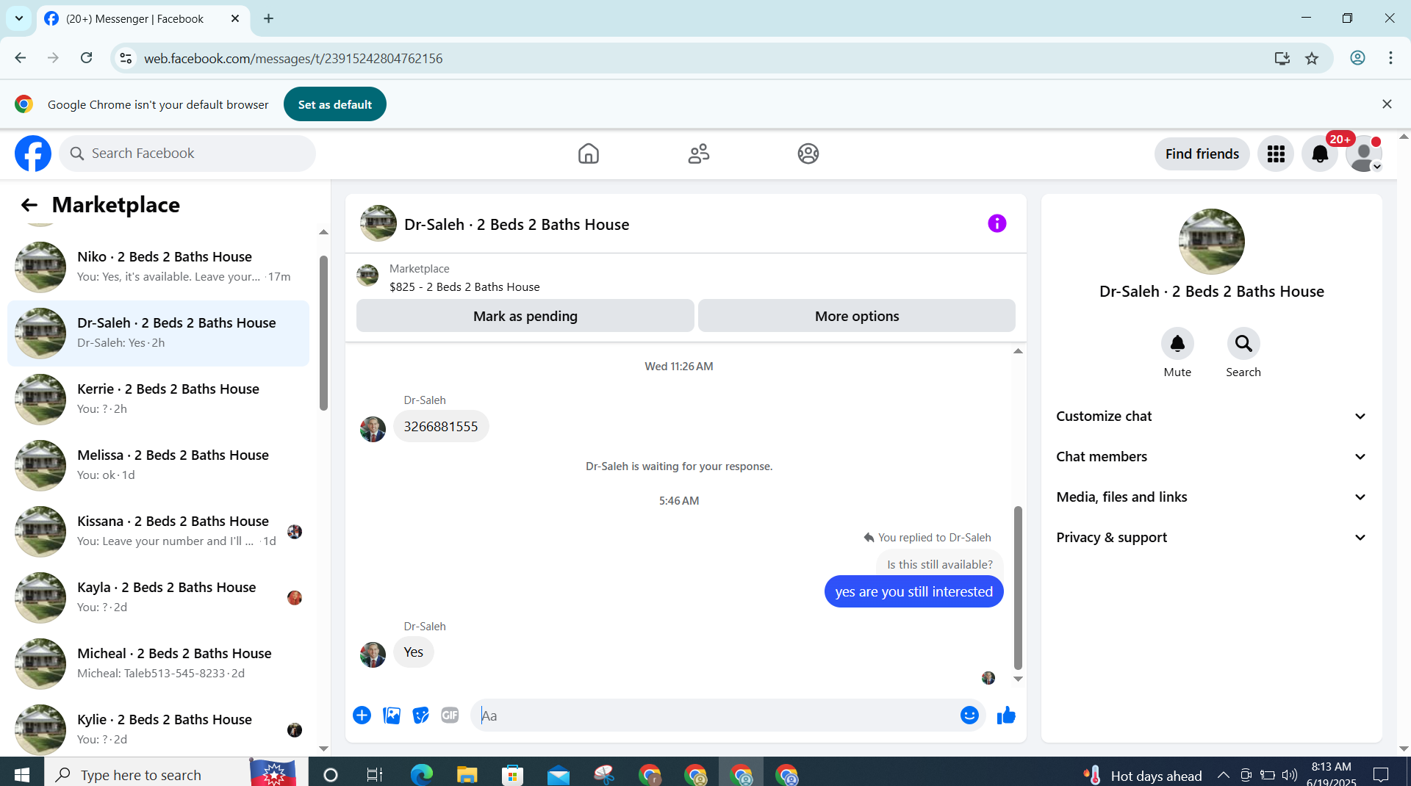The image size is (1411, 786).
Task: Open the Groups icon in top navigation
Action: [808, 154]
